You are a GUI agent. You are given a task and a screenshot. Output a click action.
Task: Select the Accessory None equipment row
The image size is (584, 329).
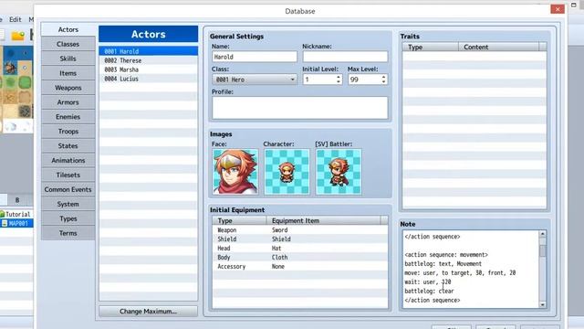coord(300,266)
